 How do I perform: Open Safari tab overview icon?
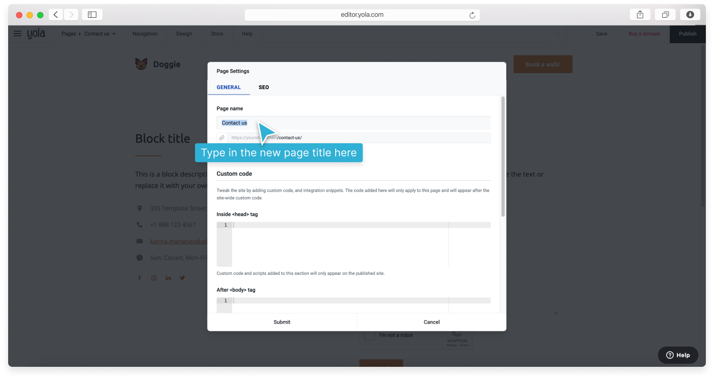[665, 15]
